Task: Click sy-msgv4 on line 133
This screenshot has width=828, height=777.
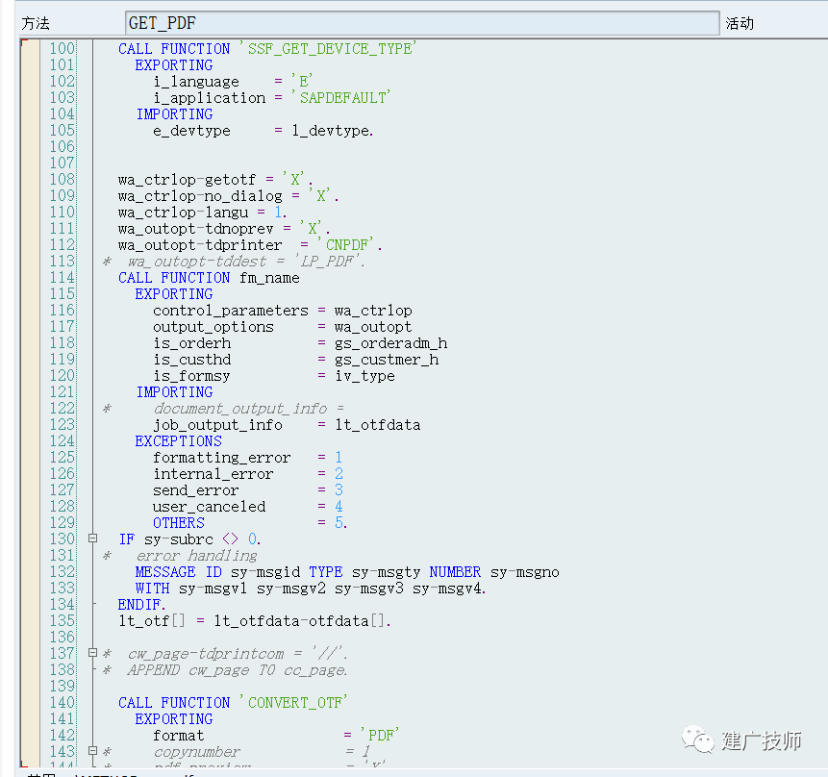Action: click(447, 589)
